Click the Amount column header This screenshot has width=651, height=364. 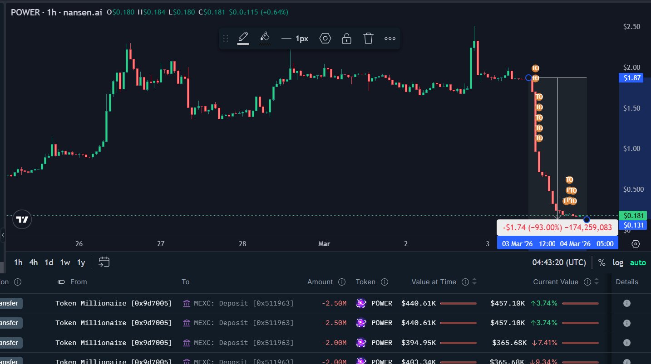coord(320,282)
